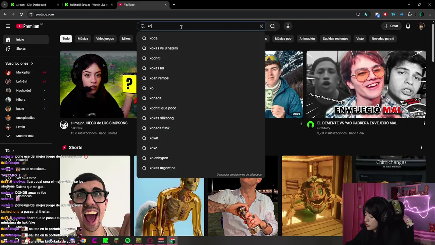The image size is (435, 245).
Task: Choose the plain 'xo' suggestion
Action: pyautogui.click(x=201, y=88)
